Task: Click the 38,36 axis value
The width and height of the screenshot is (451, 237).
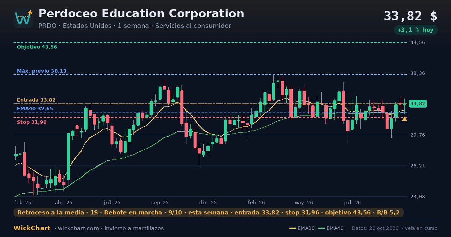Action: tap(418, 73)
